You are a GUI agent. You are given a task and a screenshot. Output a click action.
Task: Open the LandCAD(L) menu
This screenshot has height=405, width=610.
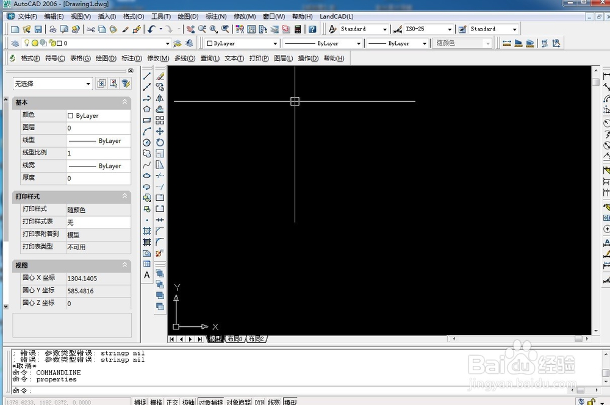337,16
